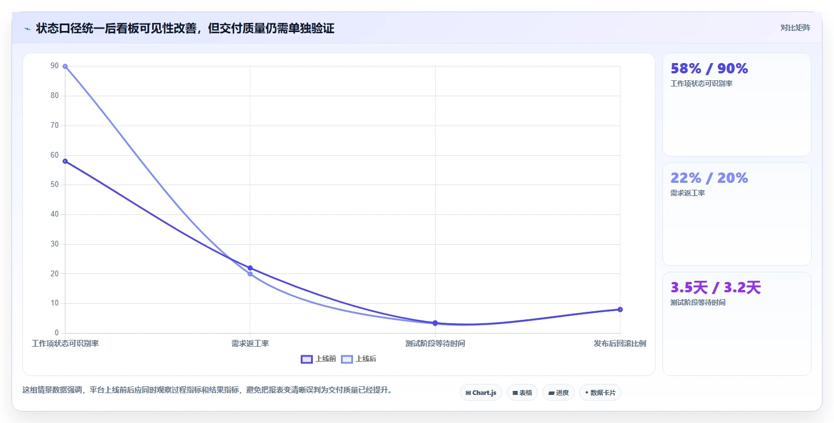This screenshot has height=423, width=834.
Task: Click the 上线前 point at 需求返工率 22
Action: coord(250,268)
